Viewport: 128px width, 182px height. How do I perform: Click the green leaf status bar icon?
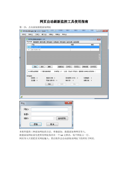tap(21, 97)
